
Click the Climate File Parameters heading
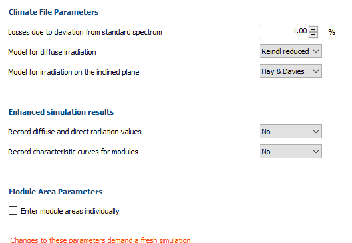[x=53, y=12]
